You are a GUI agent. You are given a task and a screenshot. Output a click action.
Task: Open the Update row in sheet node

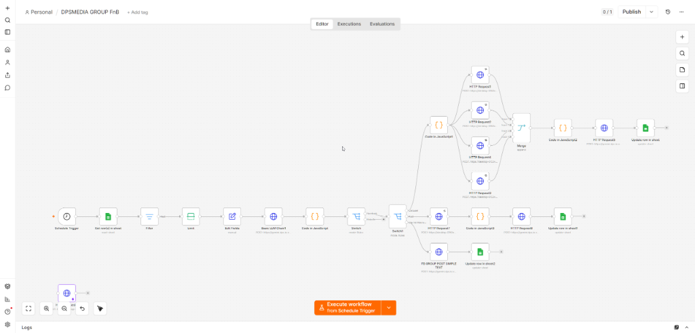pos(645,128)
